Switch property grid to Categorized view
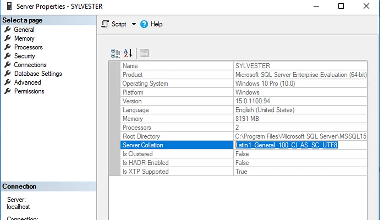This screenshot has width=380, height=220. click(x=116, y=53)
